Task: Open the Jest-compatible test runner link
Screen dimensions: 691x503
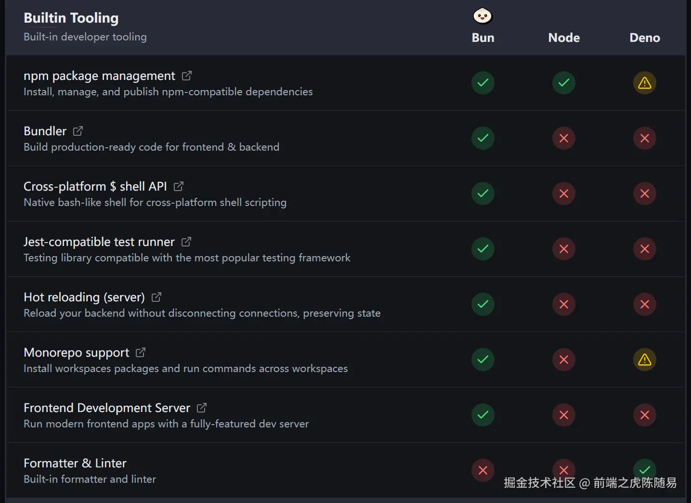Action: pyautogui.click(x=99, y=242)
